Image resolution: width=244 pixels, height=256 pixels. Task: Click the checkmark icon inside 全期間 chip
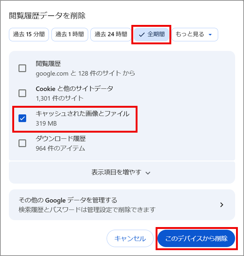[141, 35]
